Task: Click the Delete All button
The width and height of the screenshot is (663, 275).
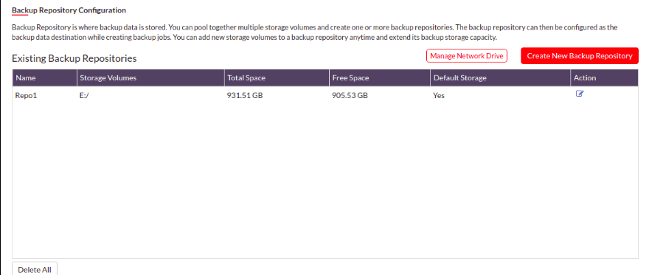Action: click(35, 270)
